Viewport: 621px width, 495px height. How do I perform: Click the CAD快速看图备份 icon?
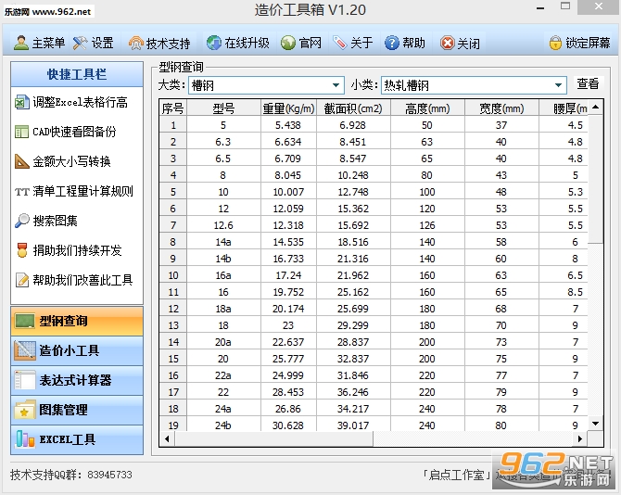[22, 132]
